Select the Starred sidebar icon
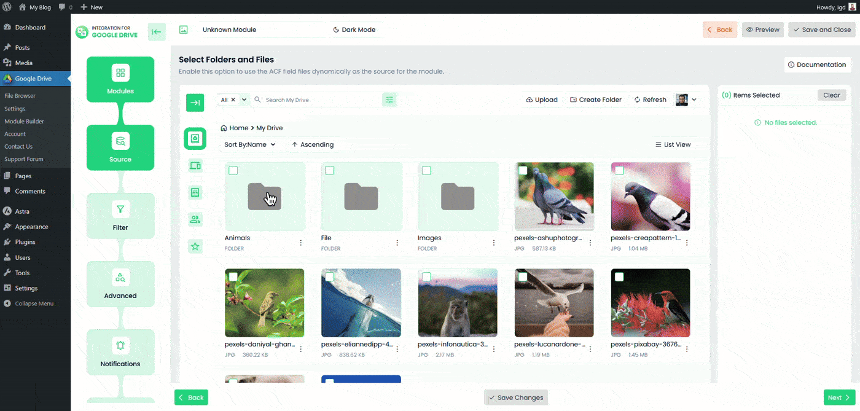The image size is (860, 411). [x=195, y=246]
